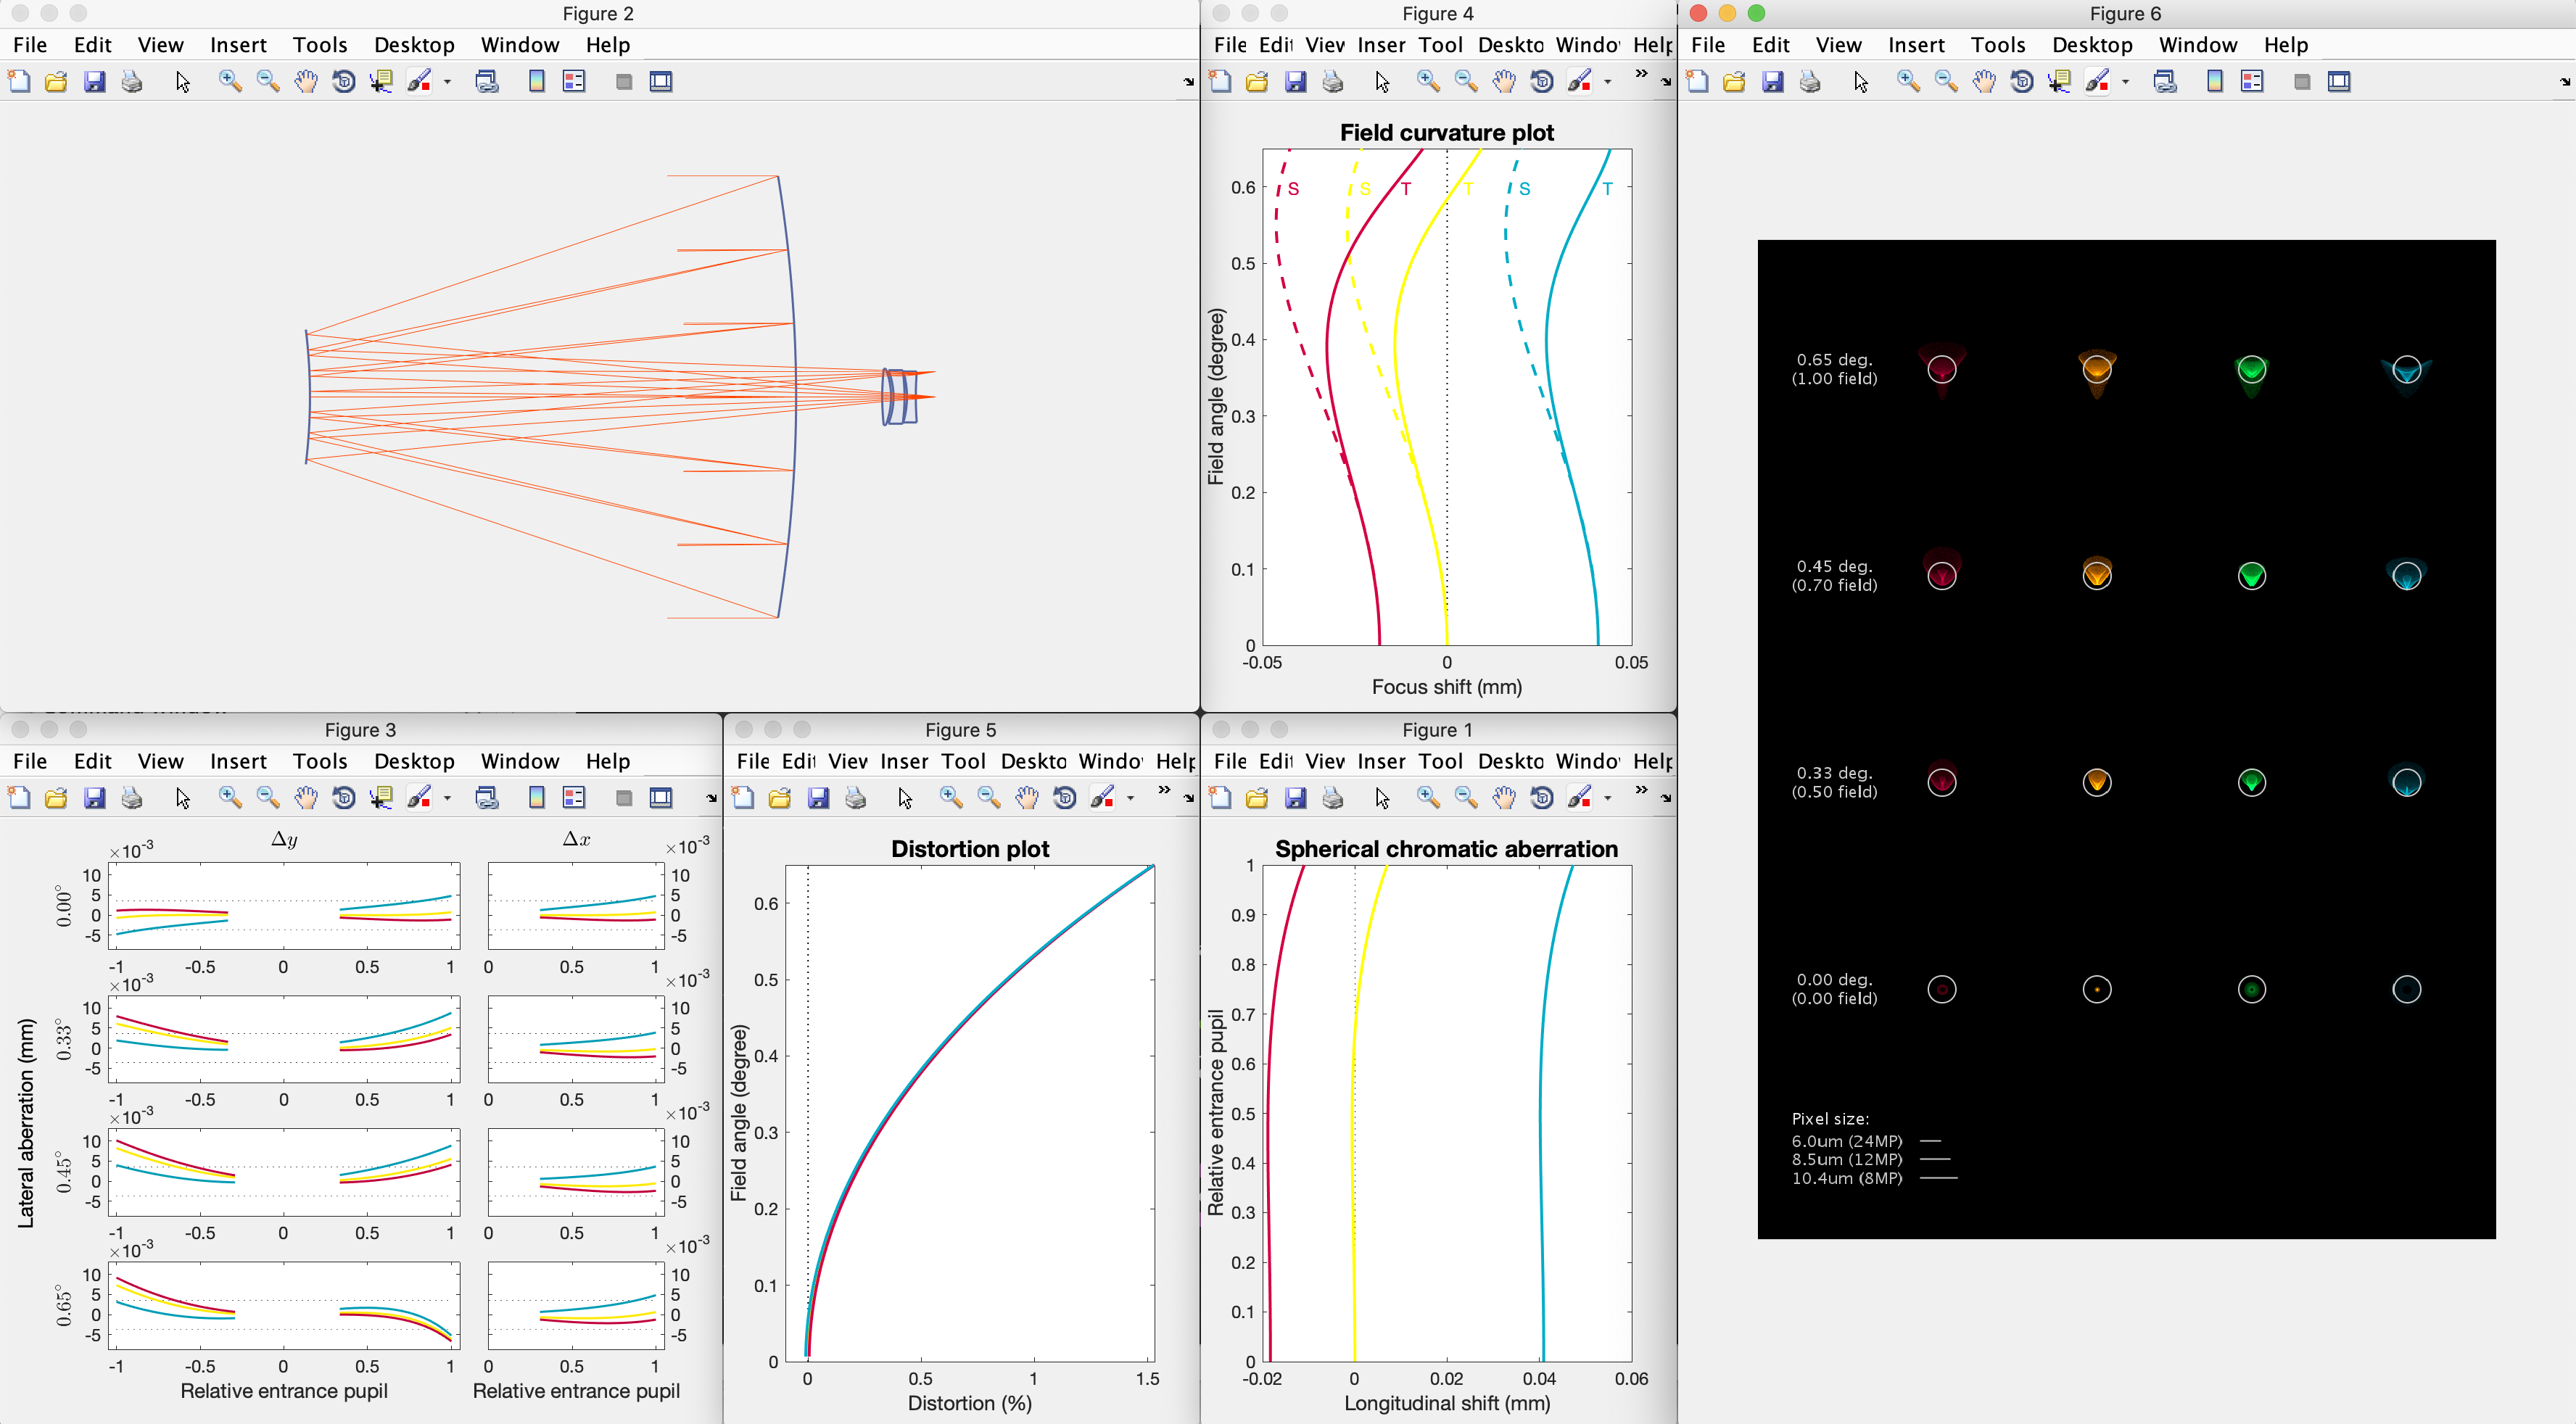The width and height of the screenshot is (2576, 1424).
Task: Click the Brush/Select Data tool in Figure 6
Action: point(2096,82)
